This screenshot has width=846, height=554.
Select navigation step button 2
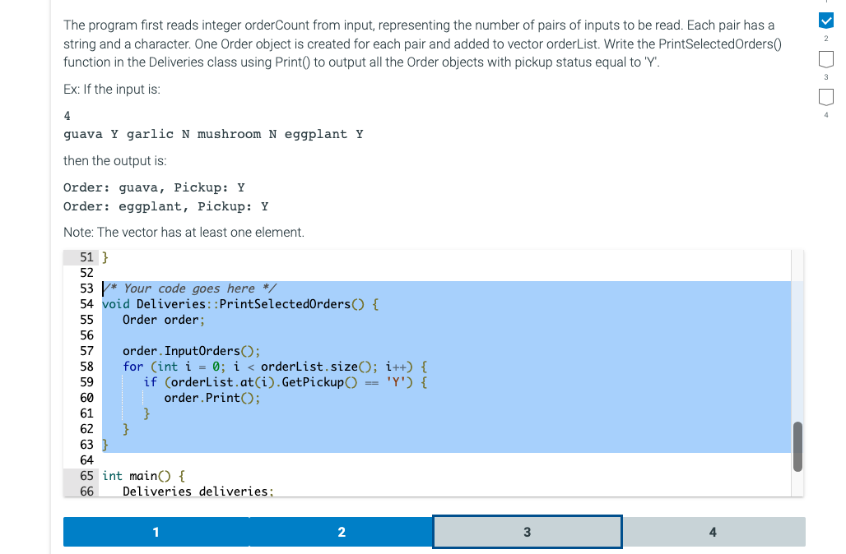pos(341,532)
